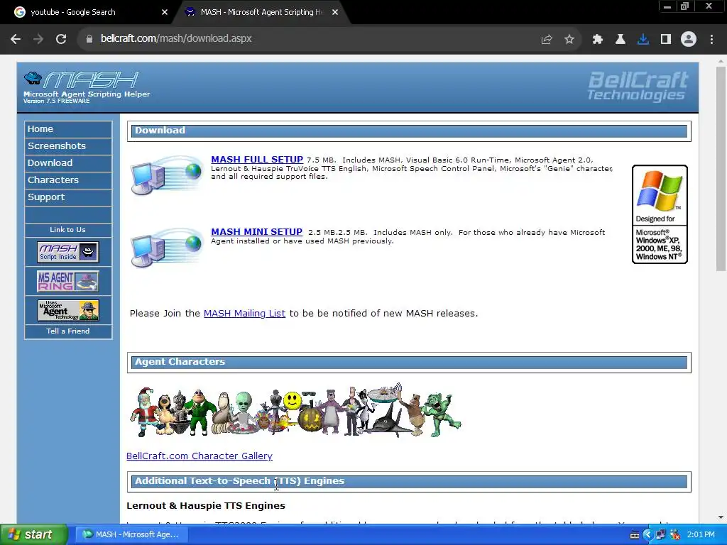
Task: Open the BellCraft.com Character Gallery link
Action: (x=199, y=456)
